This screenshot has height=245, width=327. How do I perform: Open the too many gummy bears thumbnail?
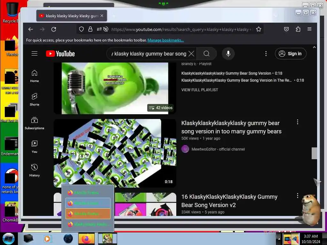(115, 153)
